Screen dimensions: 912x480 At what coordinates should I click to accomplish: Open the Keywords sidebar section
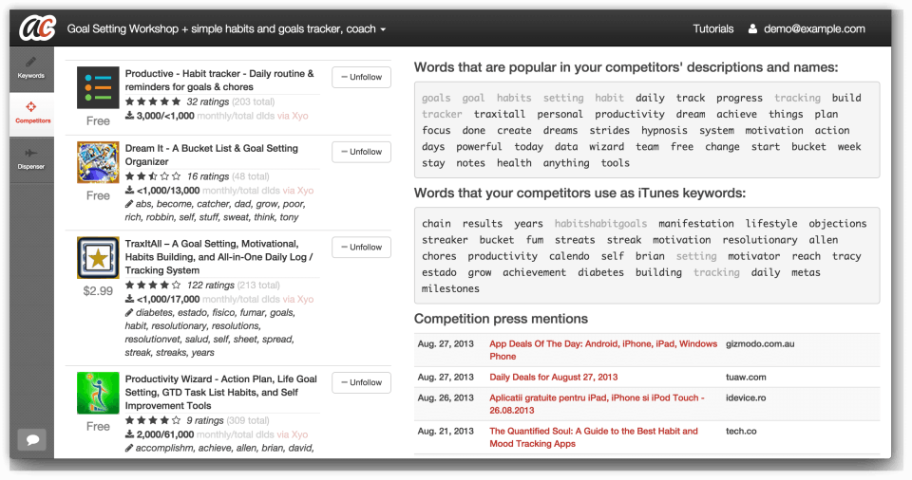pyautogui.click(x=31, y=68)
